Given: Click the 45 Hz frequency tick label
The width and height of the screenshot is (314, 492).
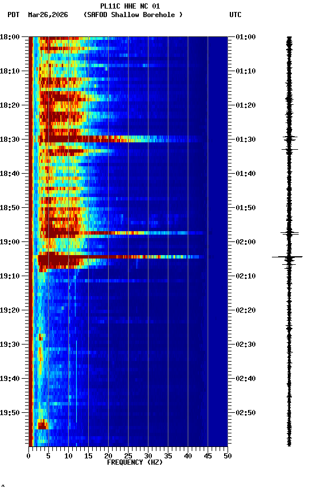Looking at the screenshot, I should (208, 456).
